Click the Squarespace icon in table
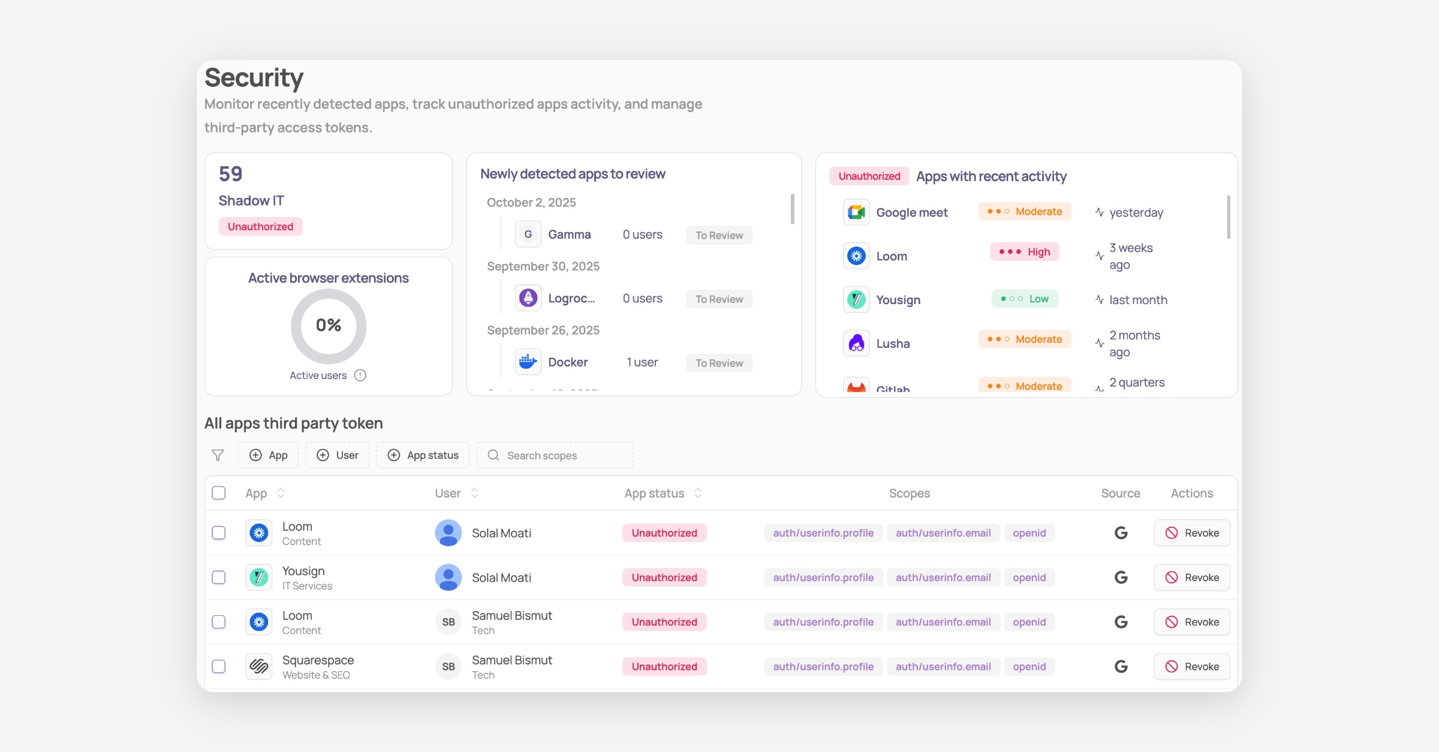 [x=259, y=666]
